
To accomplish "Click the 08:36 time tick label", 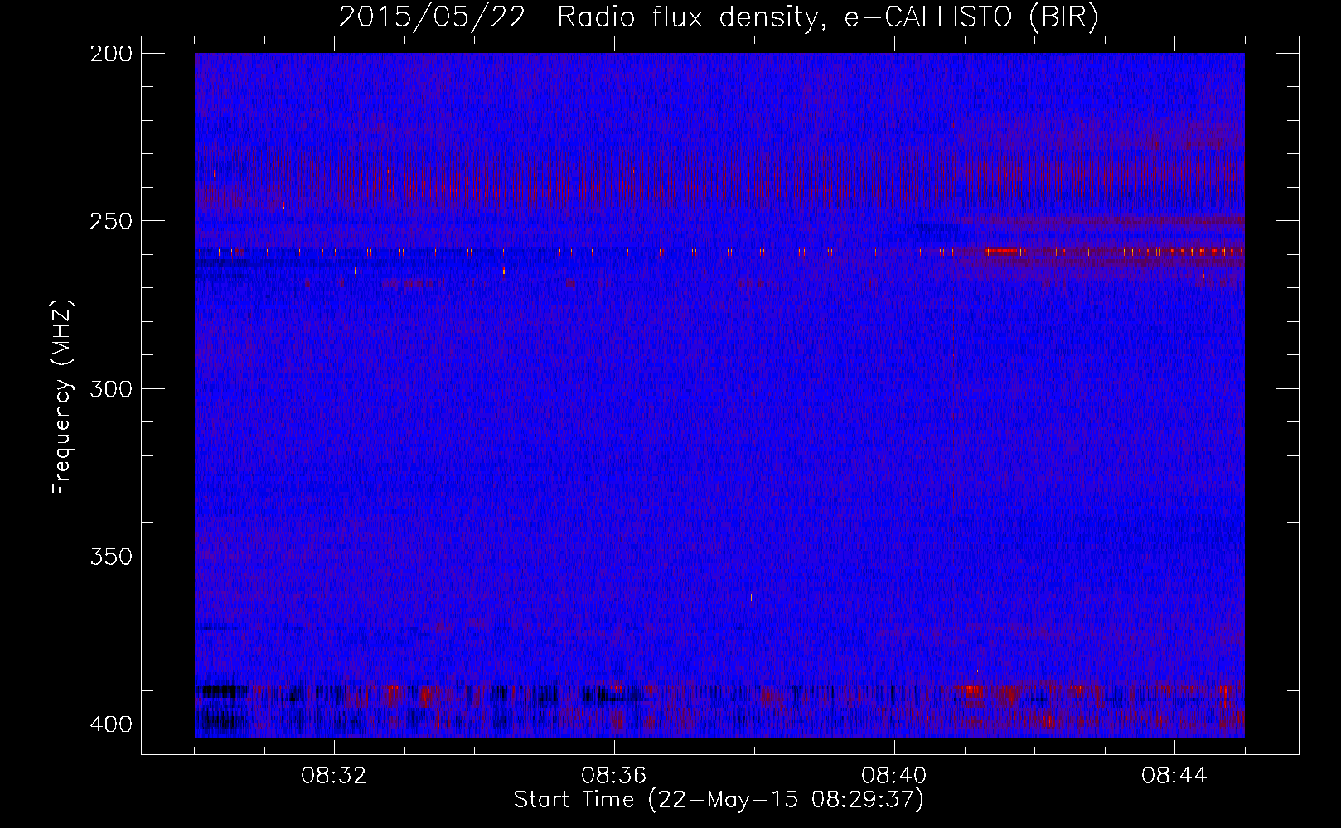I will 614,776.
